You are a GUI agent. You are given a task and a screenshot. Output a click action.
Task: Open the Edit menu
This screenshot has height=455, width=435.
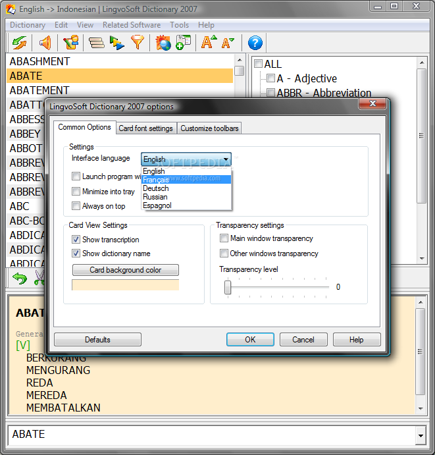click(x=61, y=25)
